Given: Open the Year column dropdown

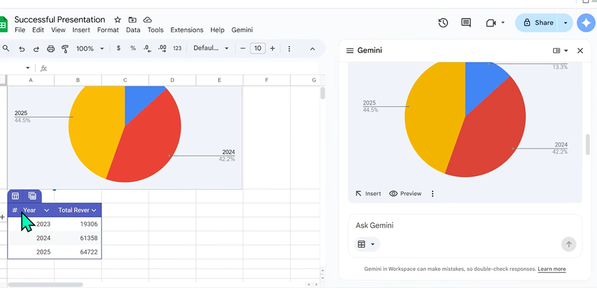Looking at the screenshot, I should point(47,211).
